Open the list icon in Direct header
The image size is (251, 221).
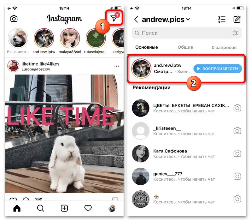[x=222, y=19]
